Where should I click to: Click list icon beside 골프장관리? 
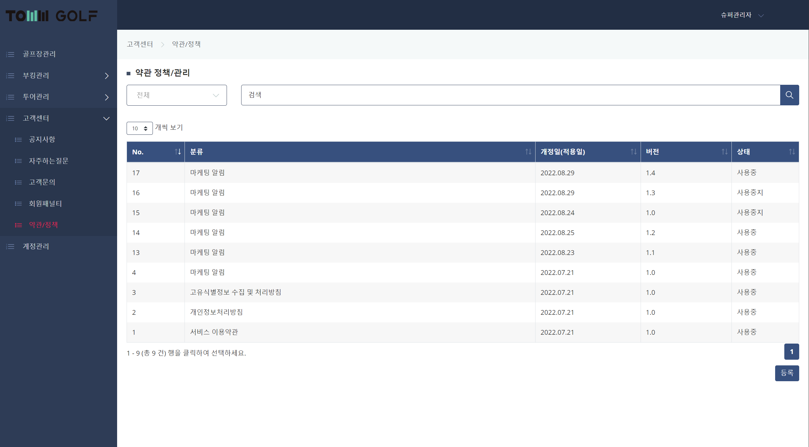click(10, 54)
